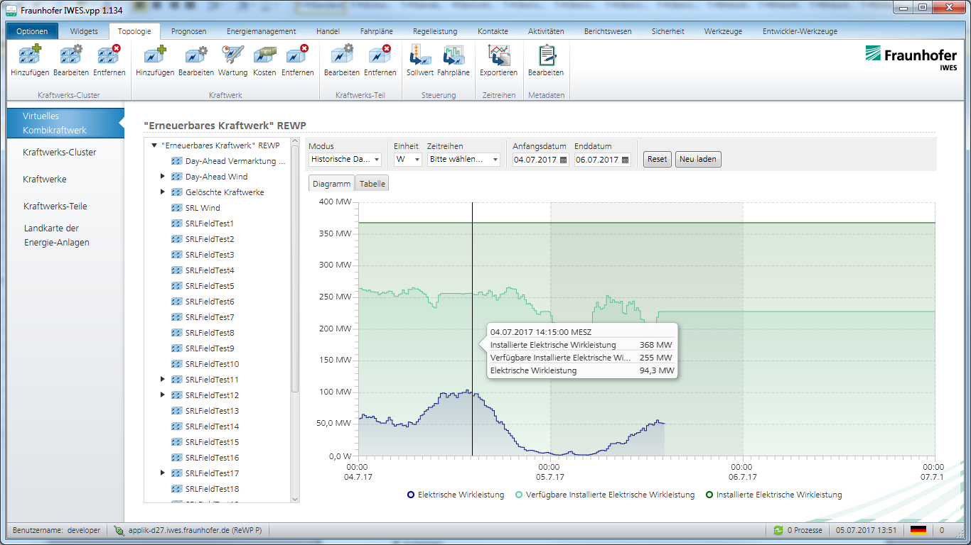This screenshot has height=545, width=971.
Task: Expand the Gelöschte Kraftwerke tree node
Action: 163,192
